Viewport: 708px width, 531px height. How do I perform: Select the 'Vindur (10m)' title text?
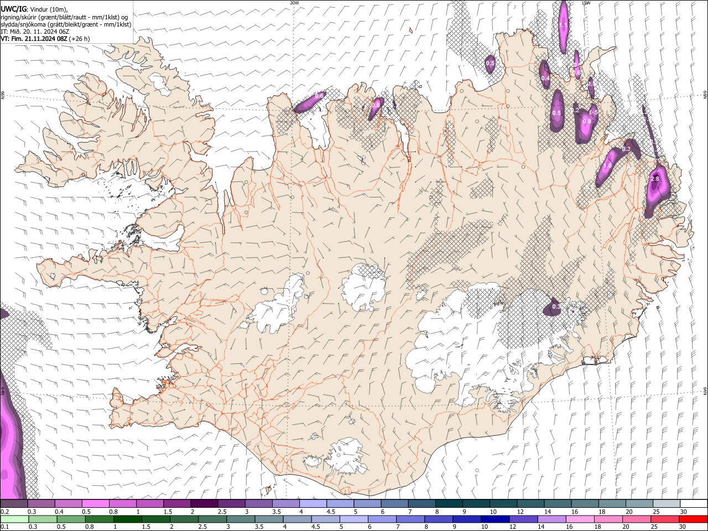[x=49, y=9]
